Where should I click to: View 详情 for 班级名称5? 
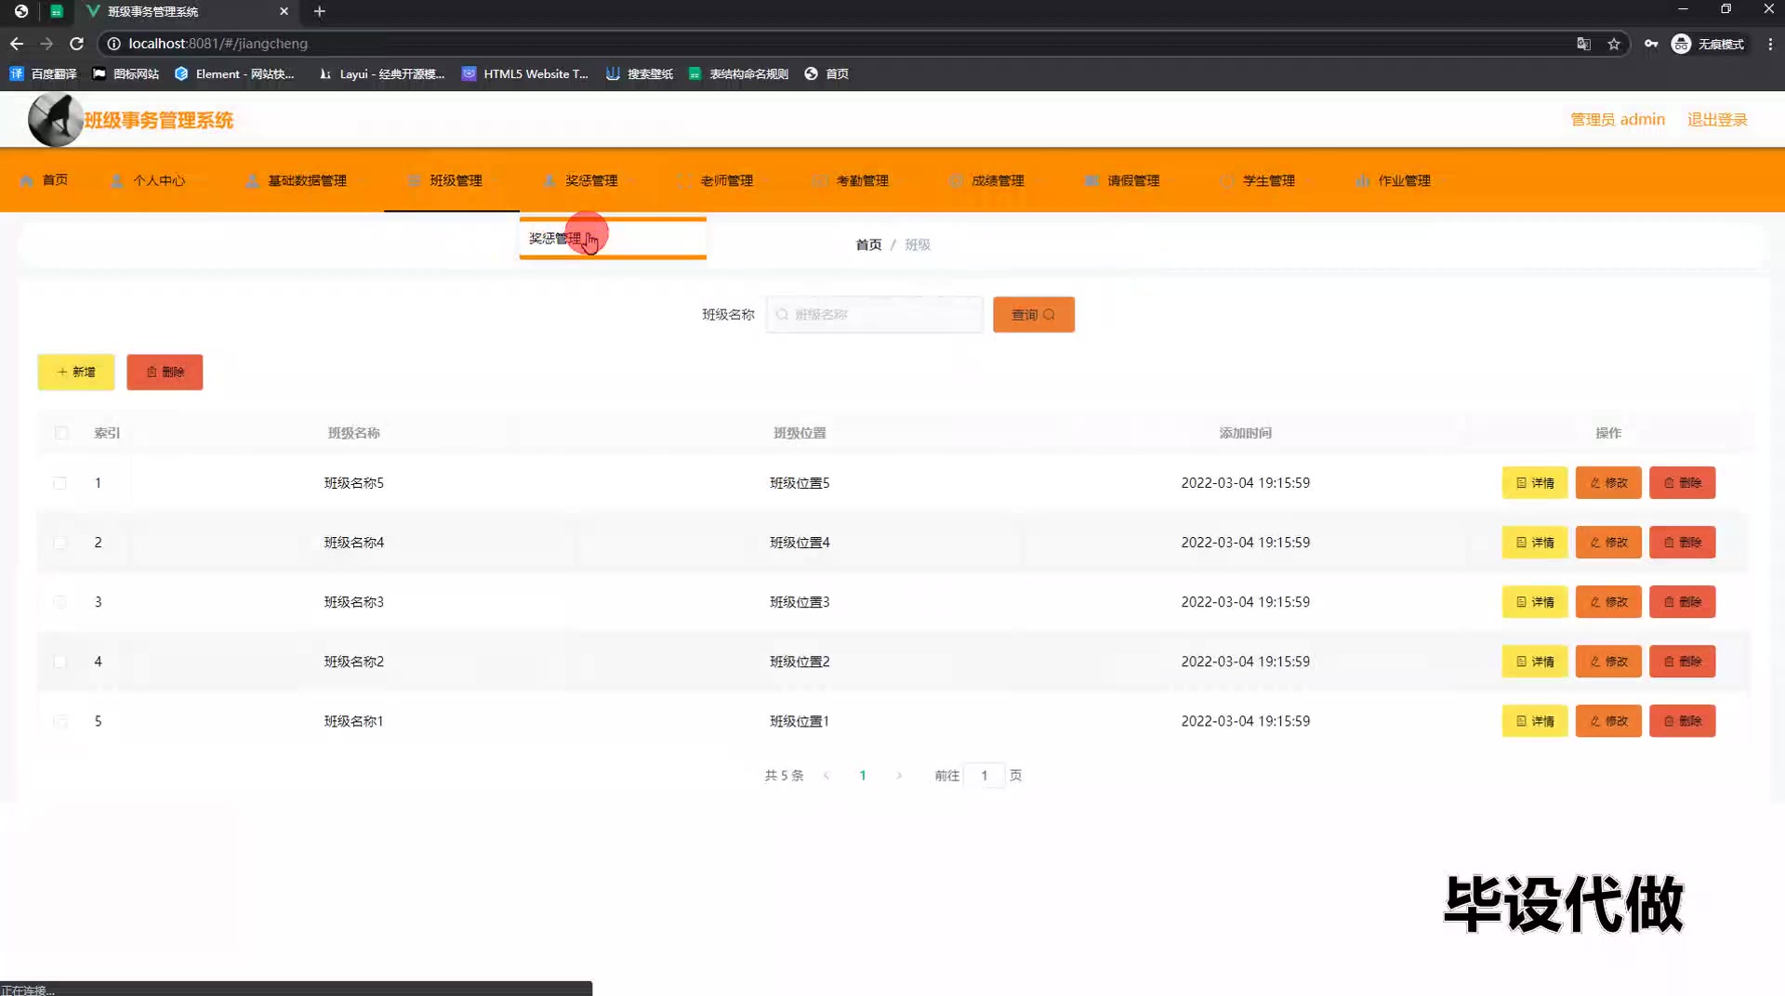click(1535, 483)
